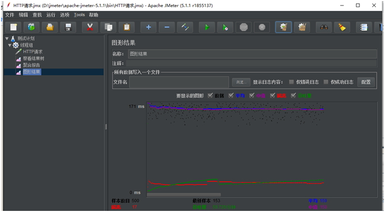Click the HTTP请求 sampler pipette icon
The width and height of the screenshot is (385, 212).
tap(19, 52)
